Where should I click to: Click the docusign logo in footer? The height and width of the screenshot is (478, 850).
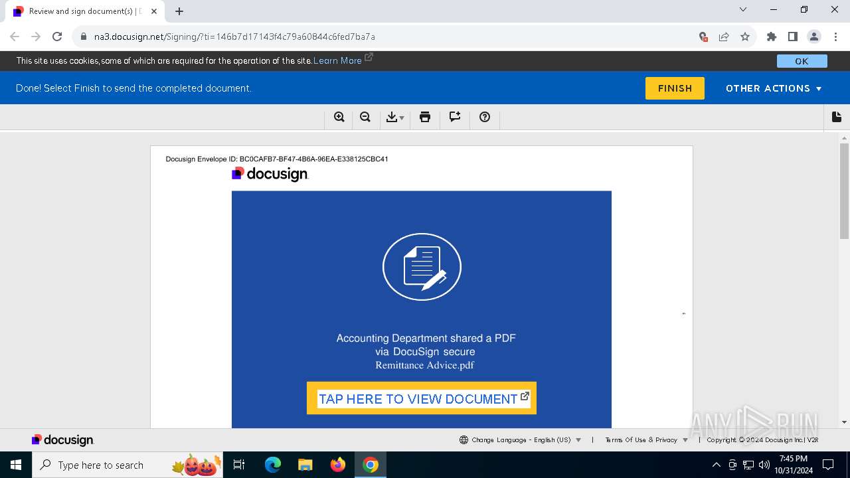click(63, 439)
